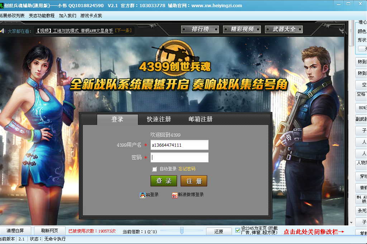Click the scrollbar down arrow

(351, 223)
